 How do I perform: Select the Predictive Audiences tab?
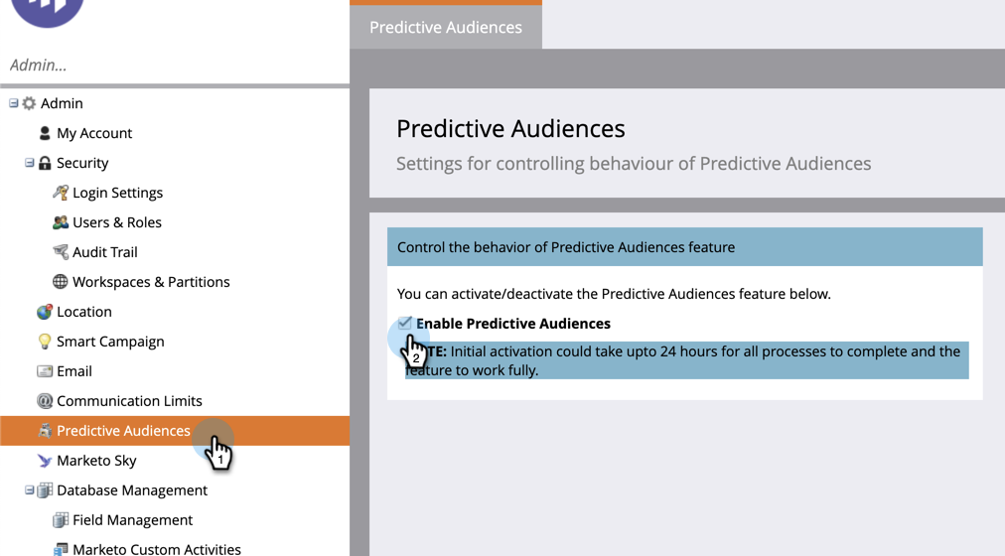coord(446,27)
